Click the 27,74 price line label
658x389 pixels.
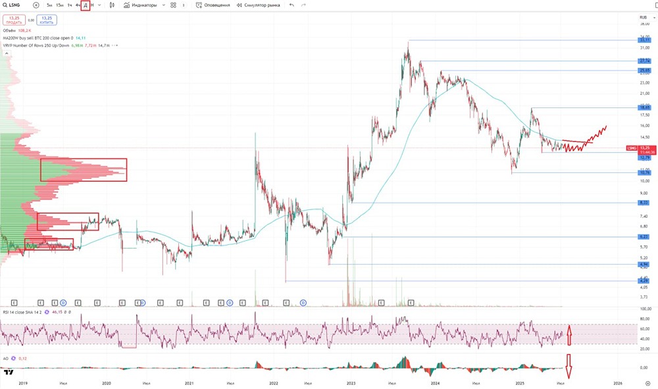645,61
